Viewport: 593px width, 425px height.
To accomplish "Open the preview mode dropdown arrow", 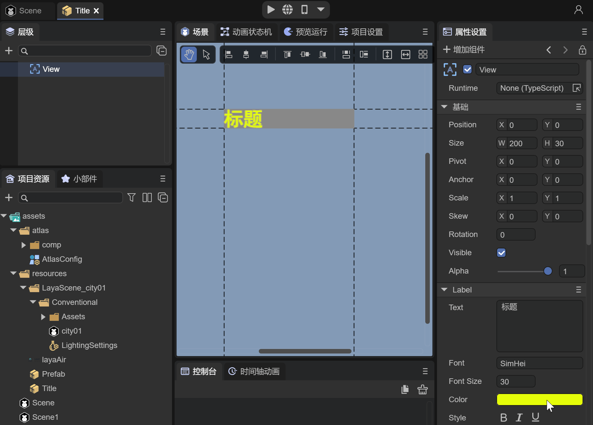I will [320, 10].
